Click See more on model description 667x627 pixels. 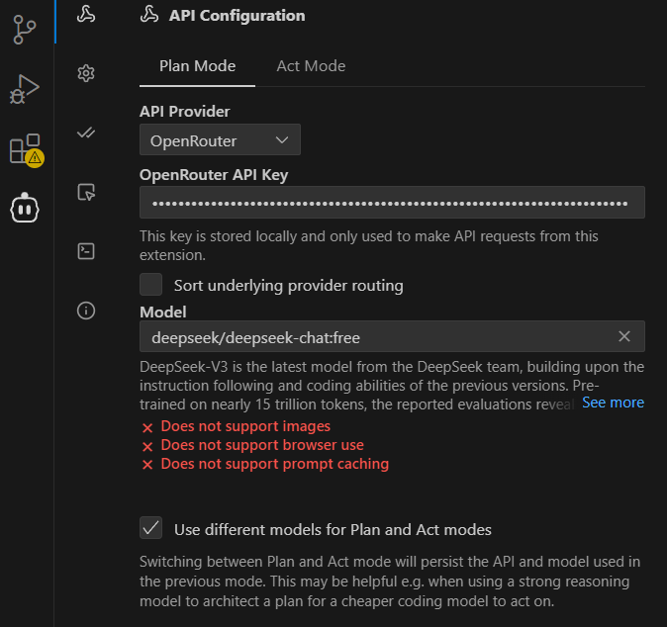[x=613, y=403]
